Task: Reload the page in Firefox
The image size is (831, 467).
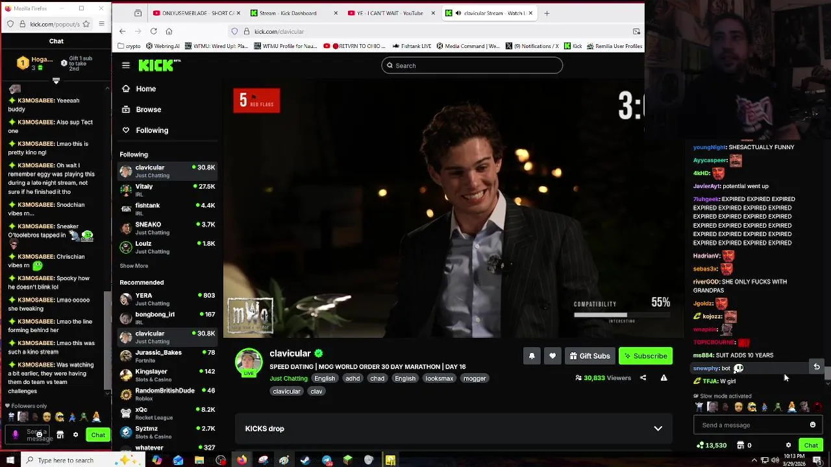Action: [153, 31]
